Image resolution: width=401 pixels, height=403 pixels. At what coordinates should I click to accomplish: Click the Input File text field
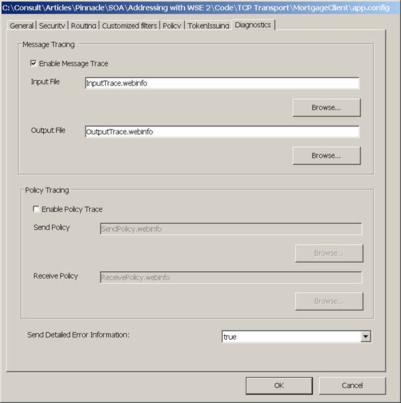[x=222, y=83]
